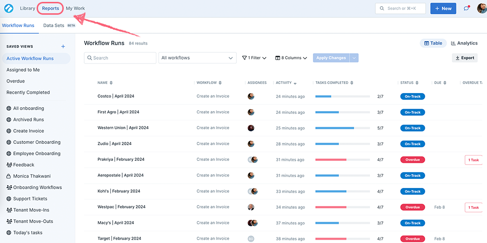487x243 pixels.
Task: Sort by the Name column sort icon
Action: pos(111,83)
